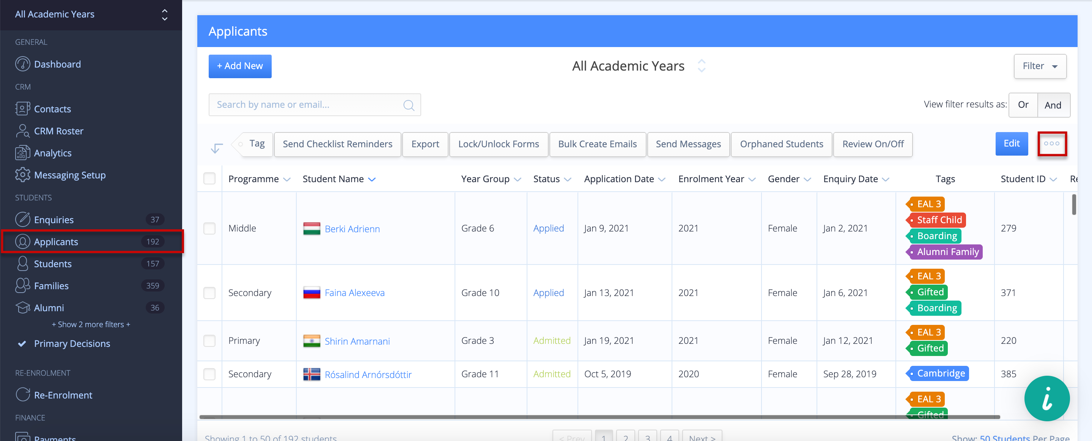
Task: Click the Primary Decisions checkmark icon
Action: coord(22,343)
